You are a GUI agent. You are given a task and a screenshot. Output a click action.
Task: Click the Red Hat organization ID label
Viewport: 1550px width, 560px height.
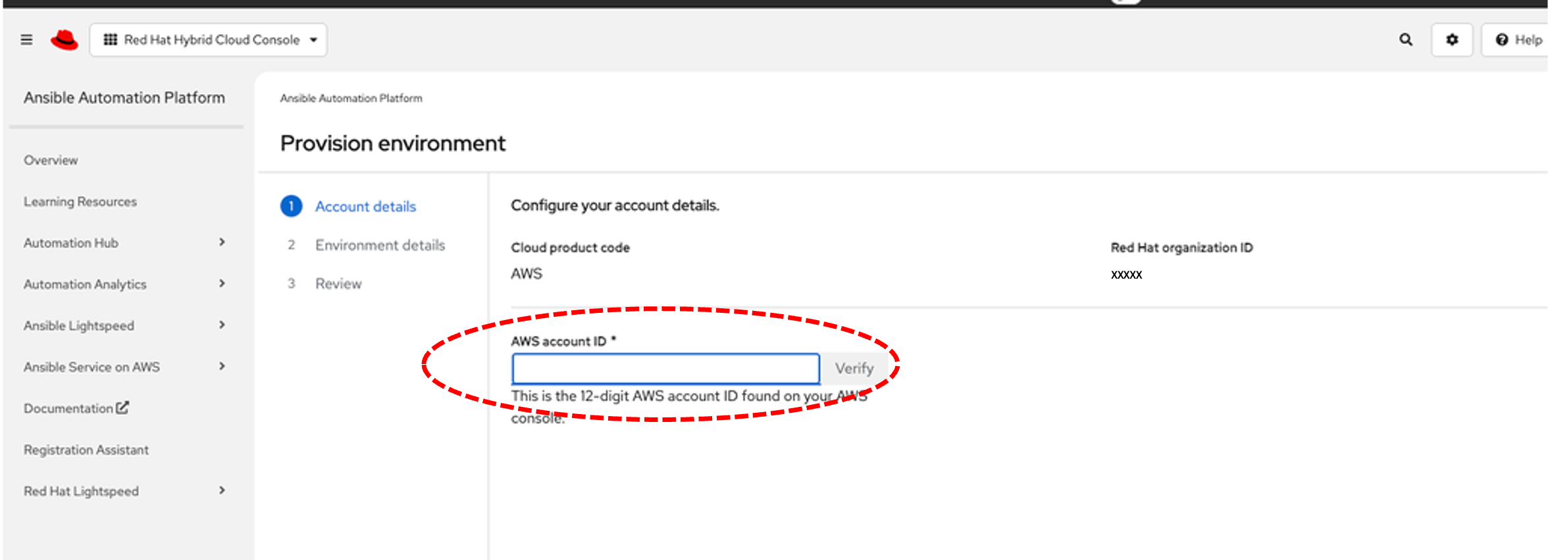pos(1181,248)
